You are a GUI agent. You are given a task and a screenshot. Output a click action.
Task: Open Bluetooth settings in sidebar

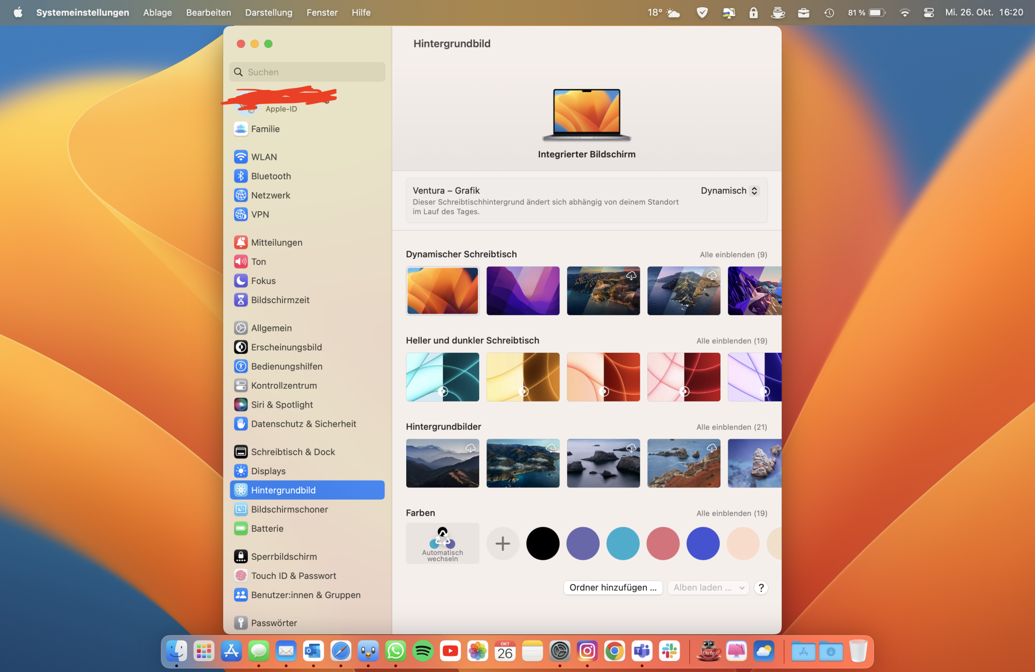(x=271, y=176)
